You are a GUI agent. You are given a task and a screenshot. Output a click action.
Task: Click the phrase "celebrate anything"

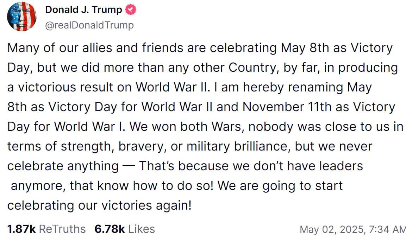coord(63,166)
